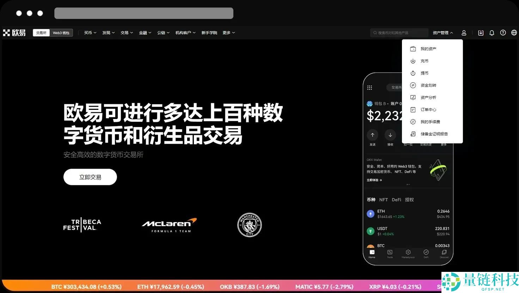Open the notification bell
This screenshot has width=519, height=293.
coord(491,32)
